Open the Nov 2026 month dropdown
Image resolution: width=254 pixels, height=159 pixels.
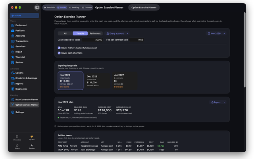pos(216,33)
